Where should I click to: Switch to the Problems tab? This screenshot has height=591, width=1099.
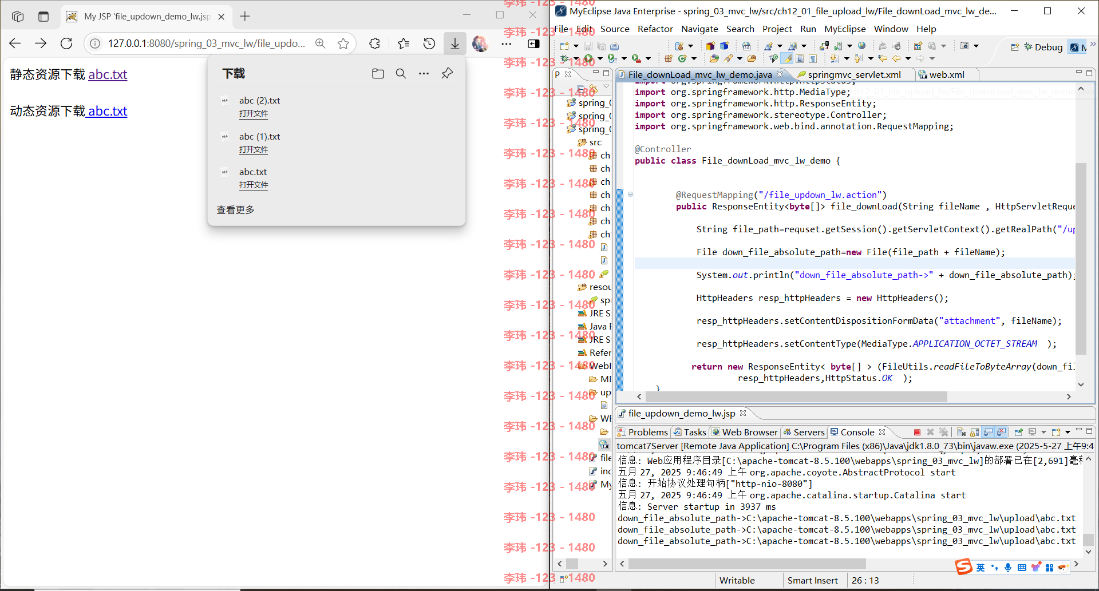tap(643, 432)
